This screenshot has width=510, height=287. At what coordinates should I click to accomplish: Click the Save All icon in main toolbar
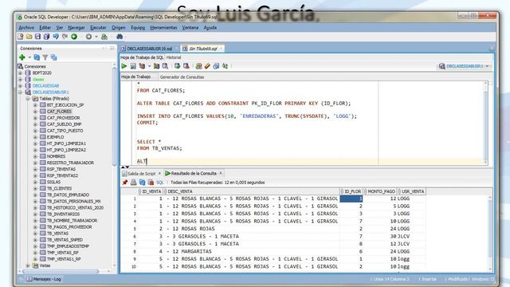click(46, 37)
